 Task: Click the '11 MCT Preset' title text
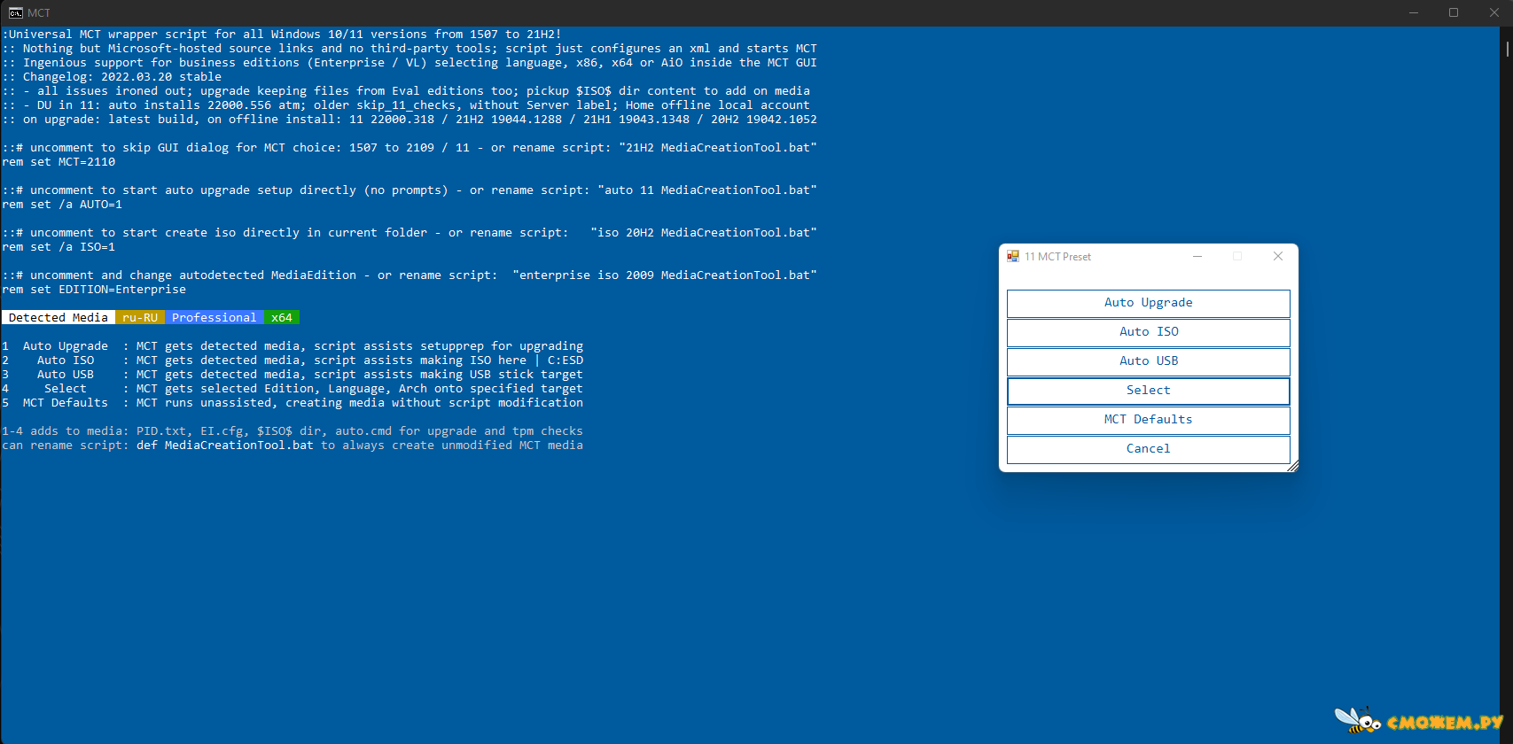click(1057, 257)
